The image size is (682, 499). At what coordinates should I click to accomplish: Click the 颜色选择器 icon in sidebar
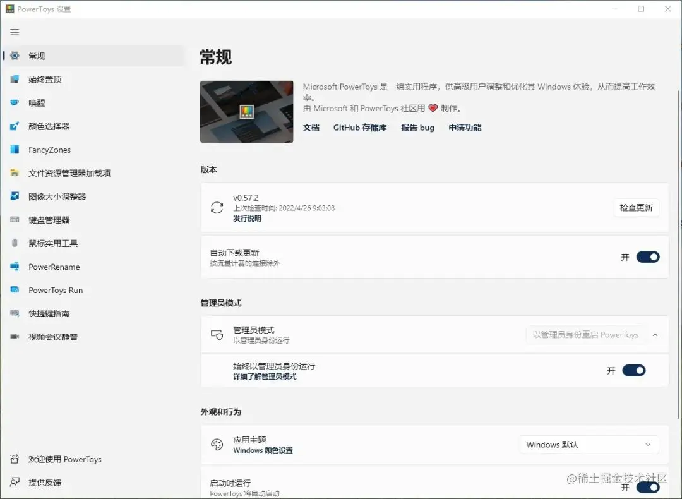pyautogui.click(x=15, y=126)
